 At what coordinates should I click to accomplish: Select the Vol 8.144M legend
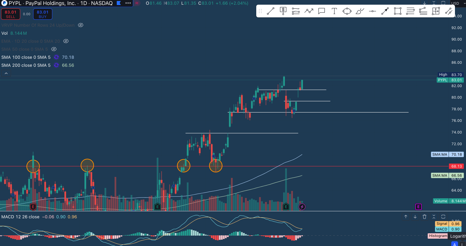click(x=14, y=33)
